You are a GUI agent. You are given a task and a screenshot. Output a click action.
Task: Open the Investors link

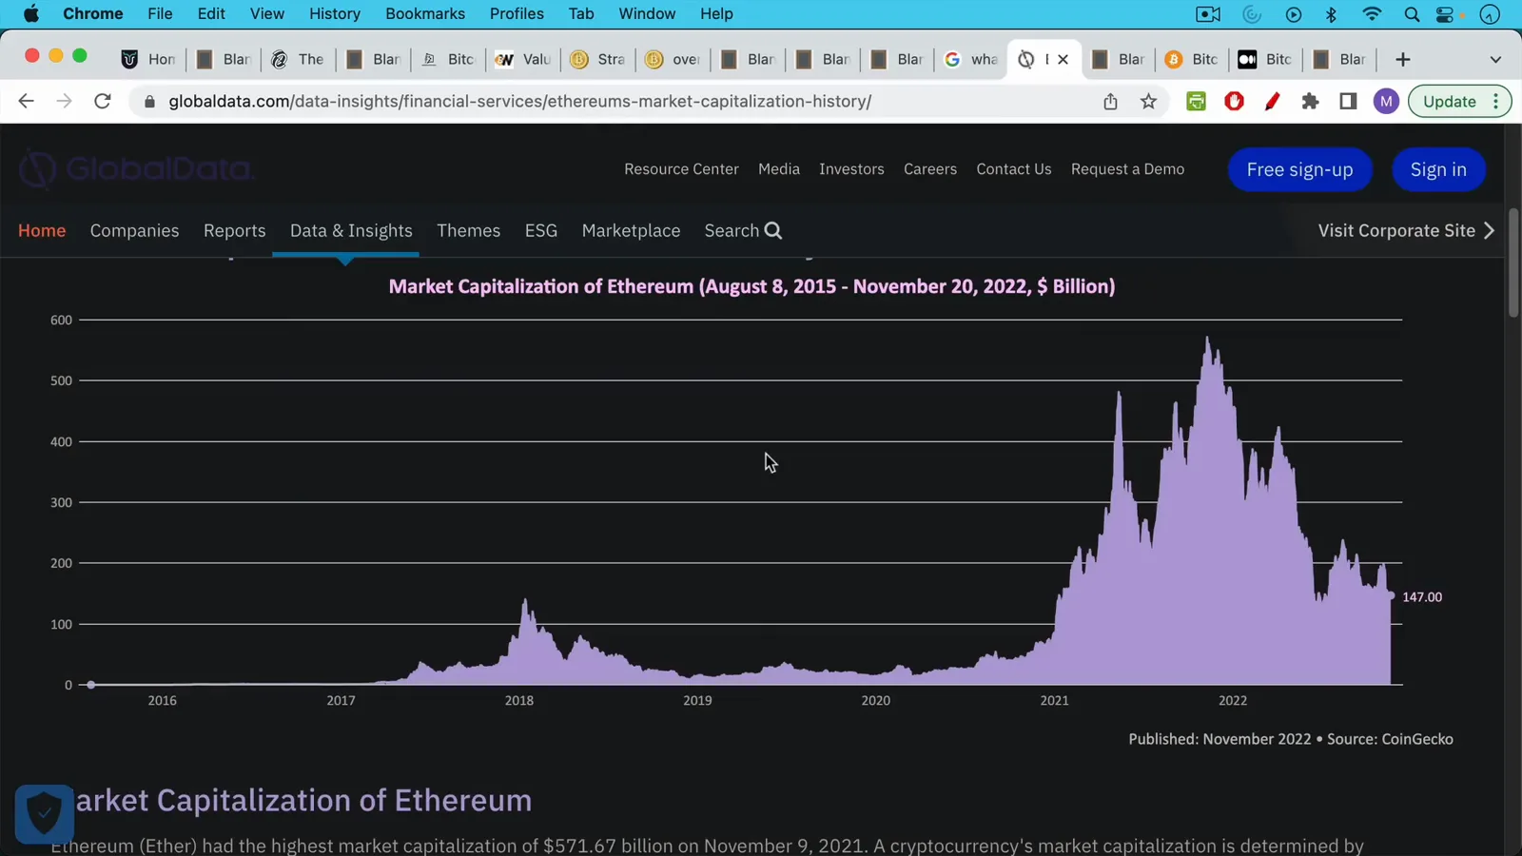(x=851, y=169)
